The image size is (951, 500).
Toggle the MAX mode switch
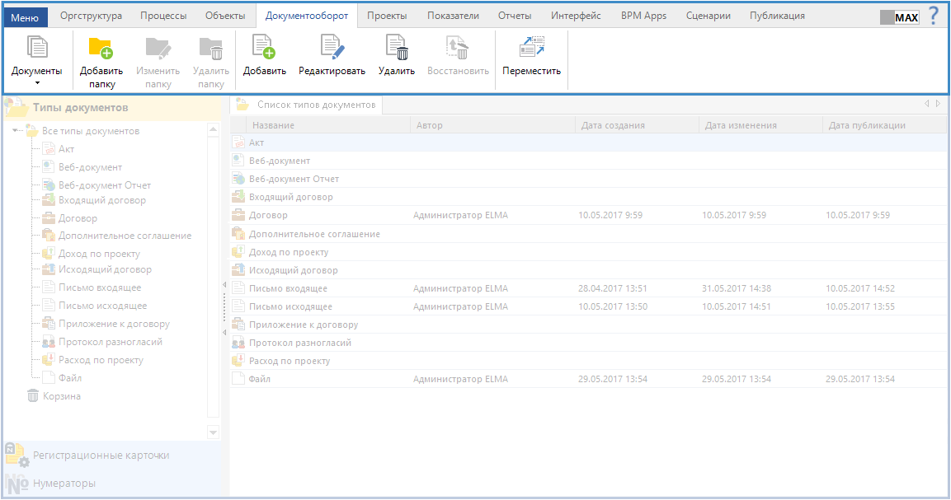click(x=900, y=17)
